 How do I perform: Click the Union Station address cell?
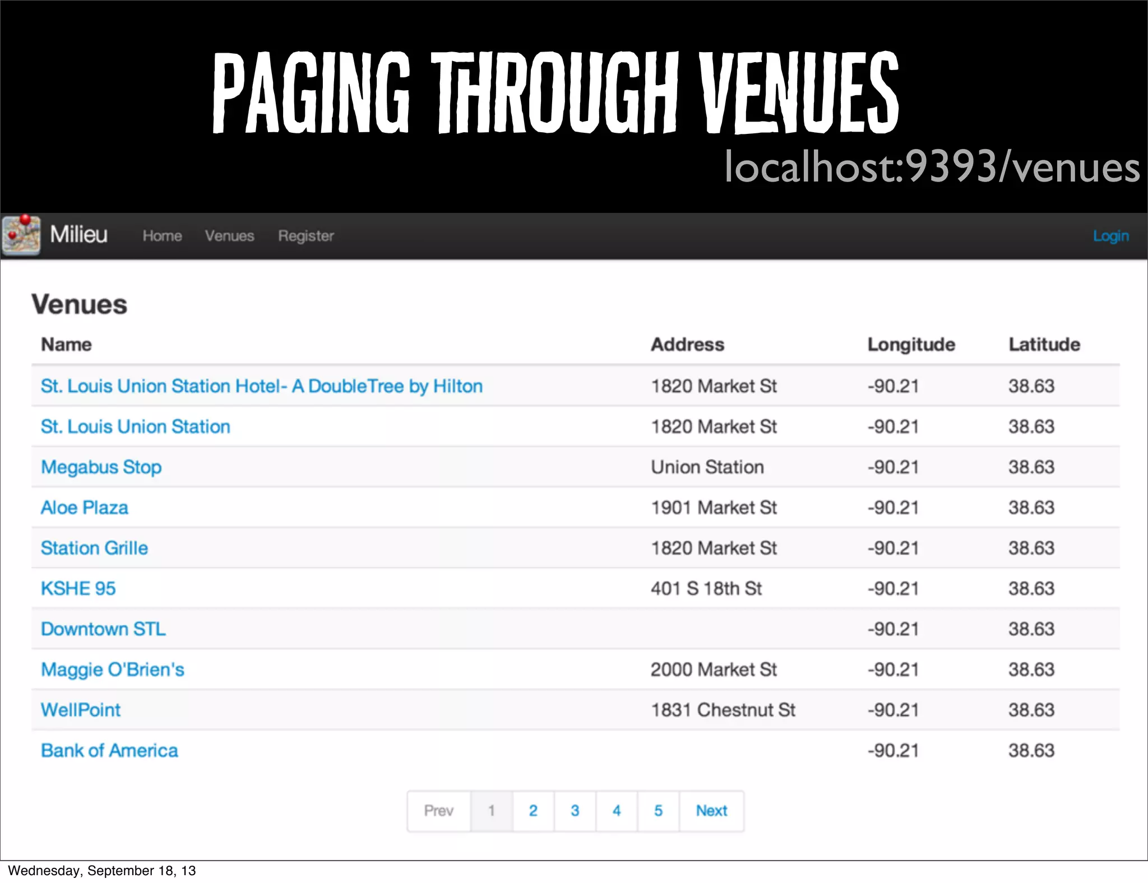(707, 467)
